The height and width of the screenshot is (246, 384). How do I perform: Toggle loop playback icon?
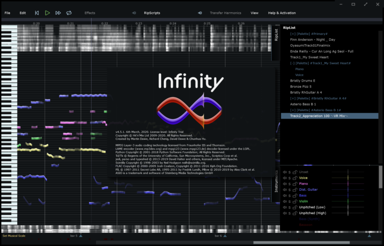click(69, 13)
